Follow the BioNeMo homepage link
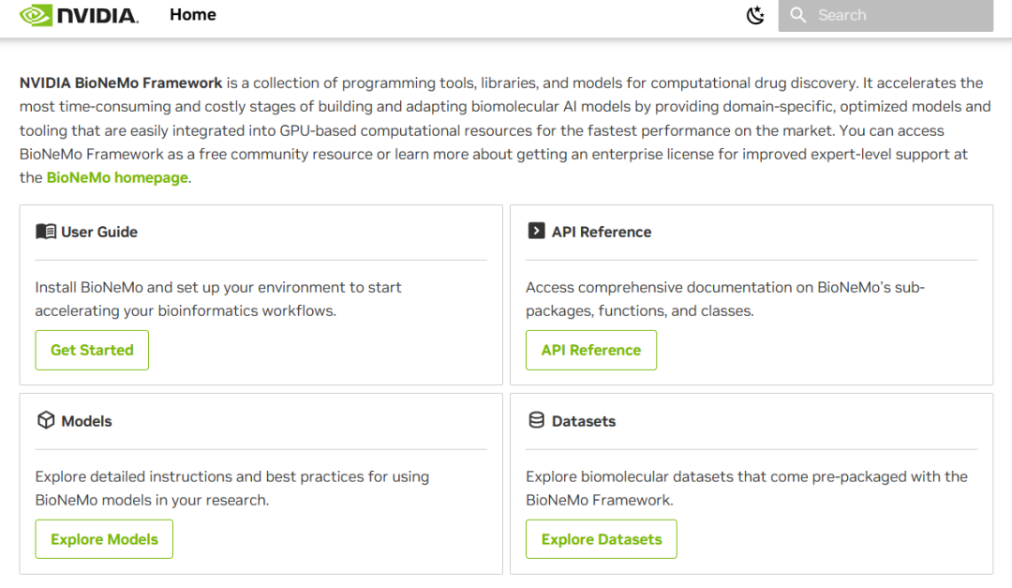Viewport: 1012px width, 588px height. click(x=117, y=177)
